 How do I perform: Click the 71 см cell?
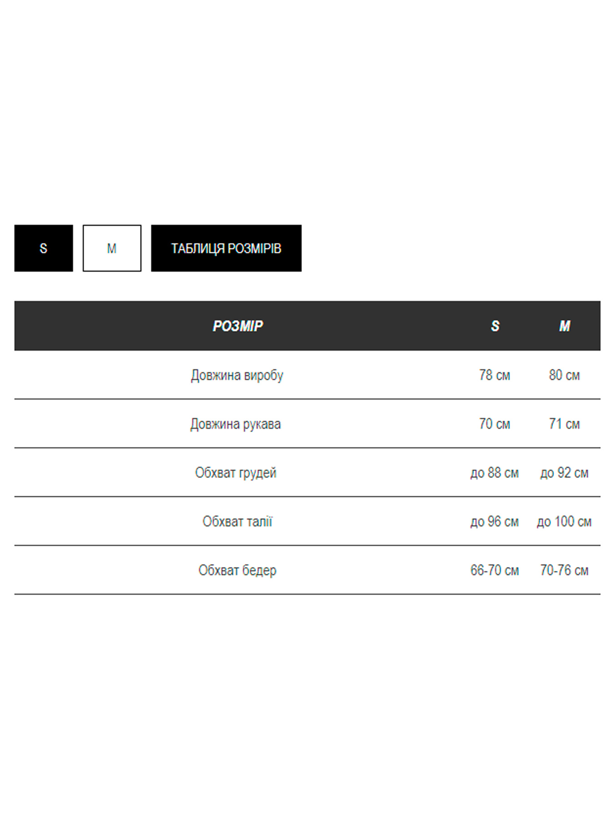coord(564,424)
